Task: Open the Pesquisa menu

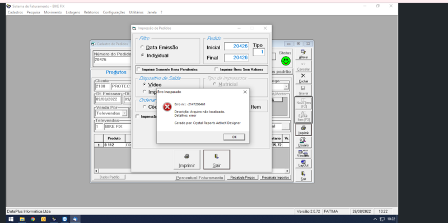Action: point(34,12)
